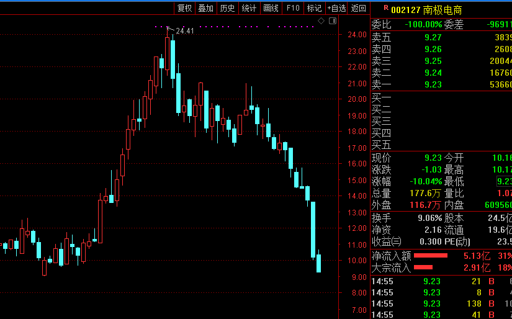Click the last cyan candlestick near 9.23

[319, 263]
